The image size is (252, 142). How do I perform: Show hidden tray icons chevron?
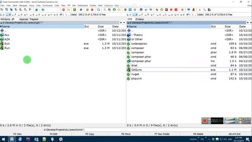(209, 139)
